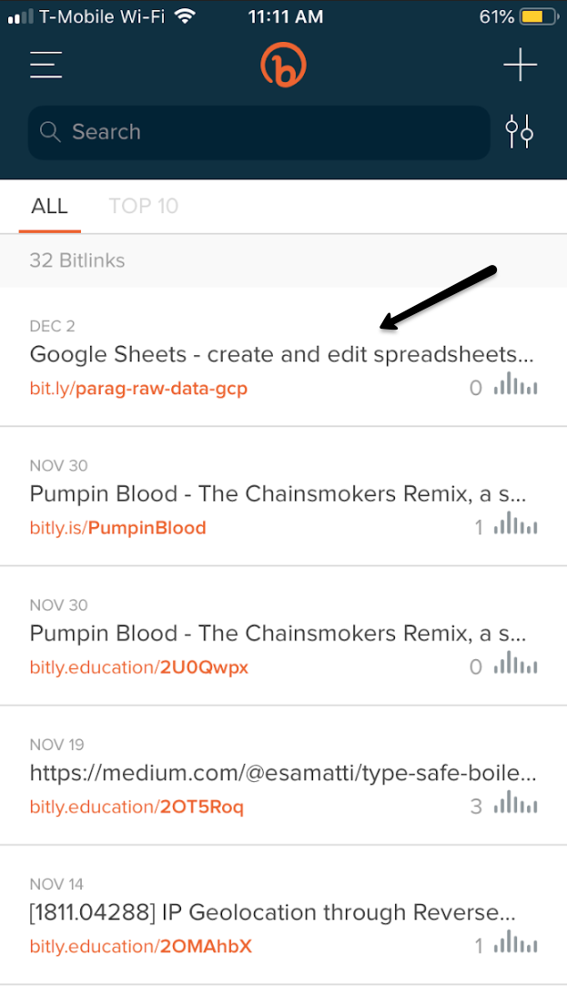Screen dimensions: 567x1007
Task: Open the hamburger menu
Action: (x=46, y=65)
